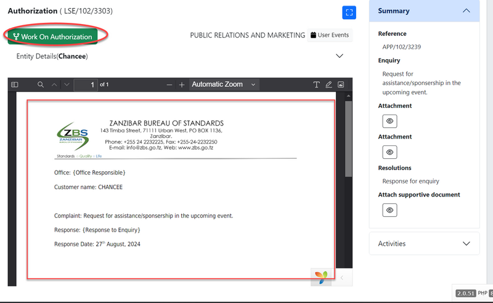Zoom in on the PDF
493x303 pixels.
tap(182, 84)
